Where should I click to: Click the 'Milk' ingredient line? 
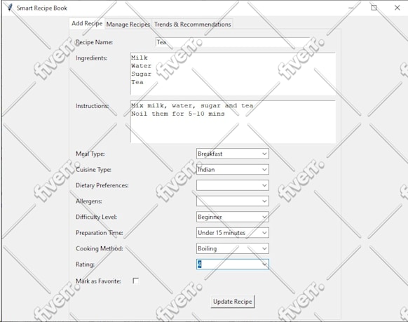[x=140, y=58]
